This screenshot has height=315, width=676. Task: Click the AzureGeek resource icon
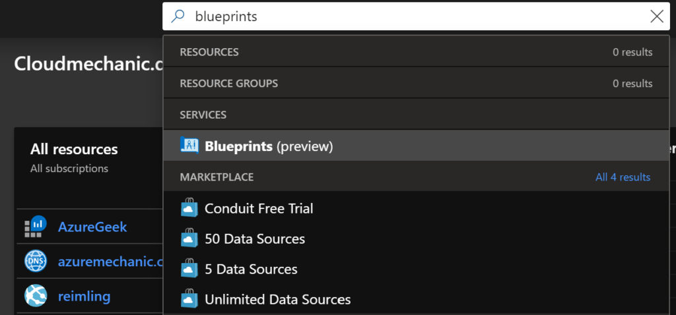36,226
